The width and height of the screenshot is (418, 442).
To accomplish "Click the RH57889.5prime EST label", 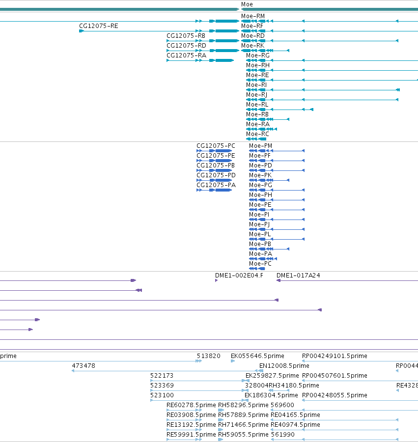I will tap(243, 415).
